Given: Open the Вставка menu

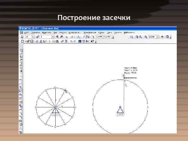Looking at the screenshot, I should click(x=63, y=33).
